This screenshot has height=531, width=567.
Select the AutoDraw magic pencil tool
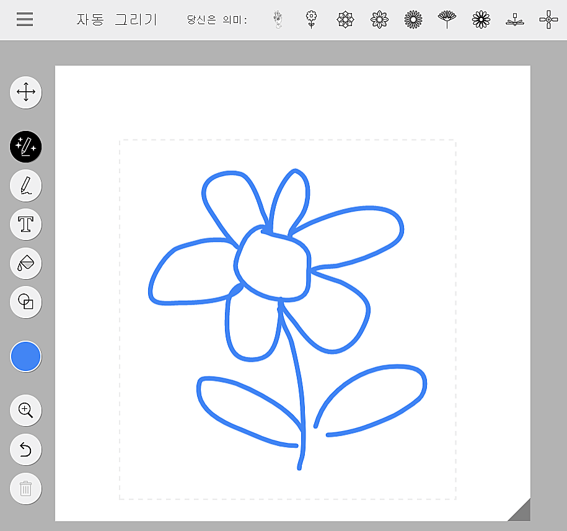point(25,147)
